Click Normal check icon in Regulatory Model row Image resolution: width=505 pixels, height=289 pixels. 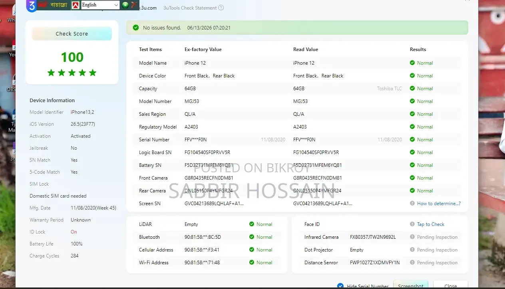pos(412,127)
